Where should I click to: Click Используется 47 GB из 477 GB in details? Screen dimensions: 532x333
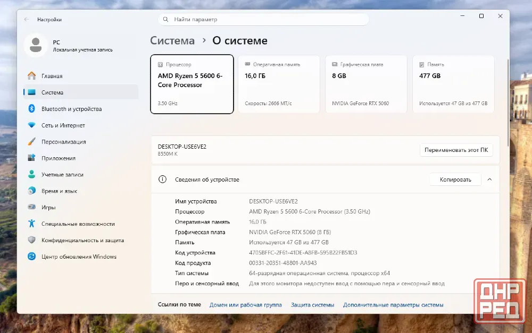coord(289,242)
